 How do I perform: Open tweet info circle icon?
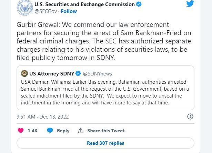pyautogui.click(x=190, y=116)
